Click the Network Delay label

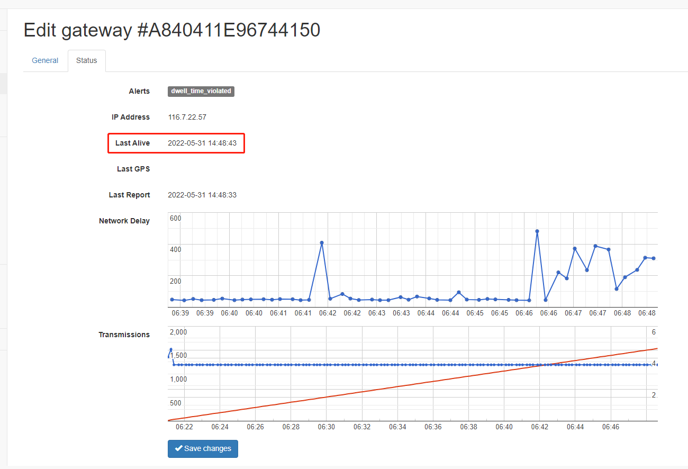pos(124,221)
